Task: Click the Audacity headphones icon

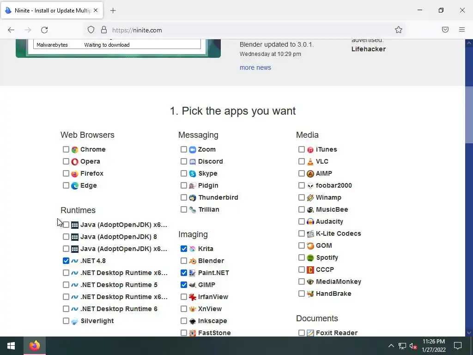Action: (310, 221)
